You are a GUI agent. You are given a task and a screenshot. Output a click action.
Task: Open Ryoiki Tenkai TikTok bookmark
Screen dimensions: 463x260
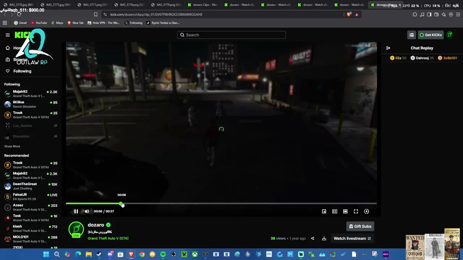pos(163,23)
